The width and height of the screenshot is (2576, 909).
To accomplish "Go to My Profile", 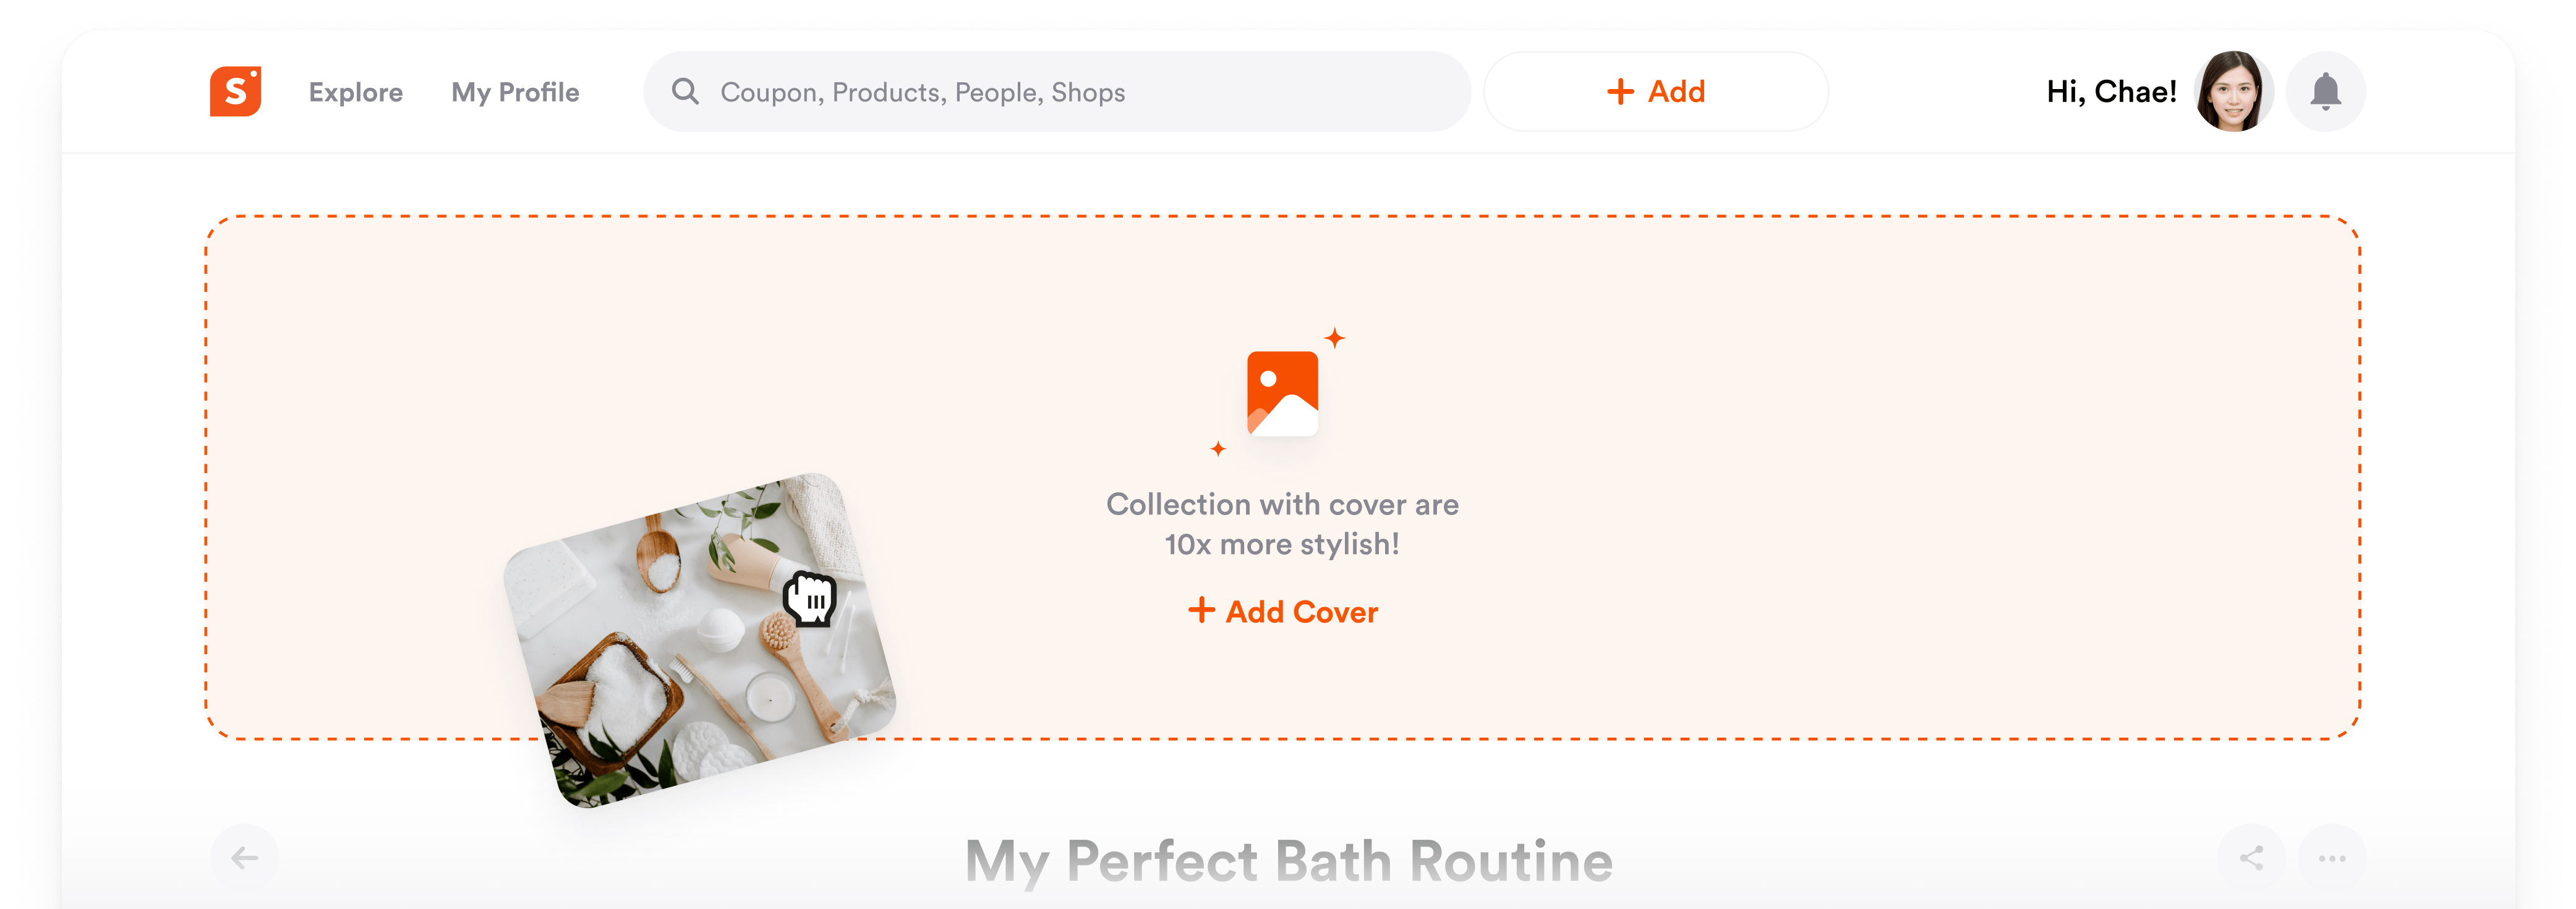I will (x=515, y=92).
